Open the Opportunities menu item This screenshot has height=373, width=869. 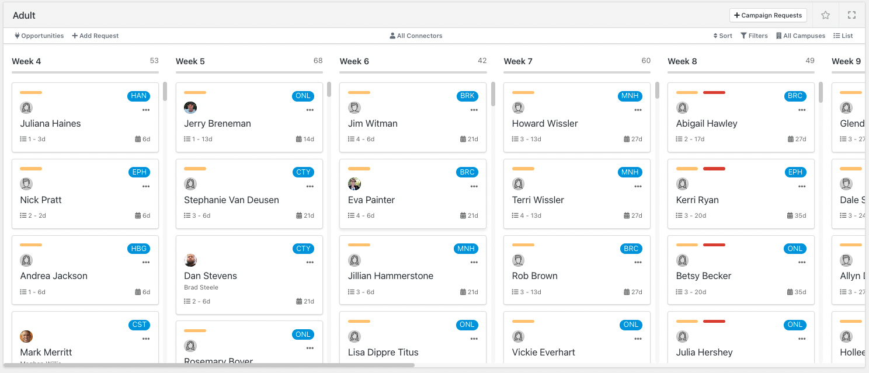[39, 36]
